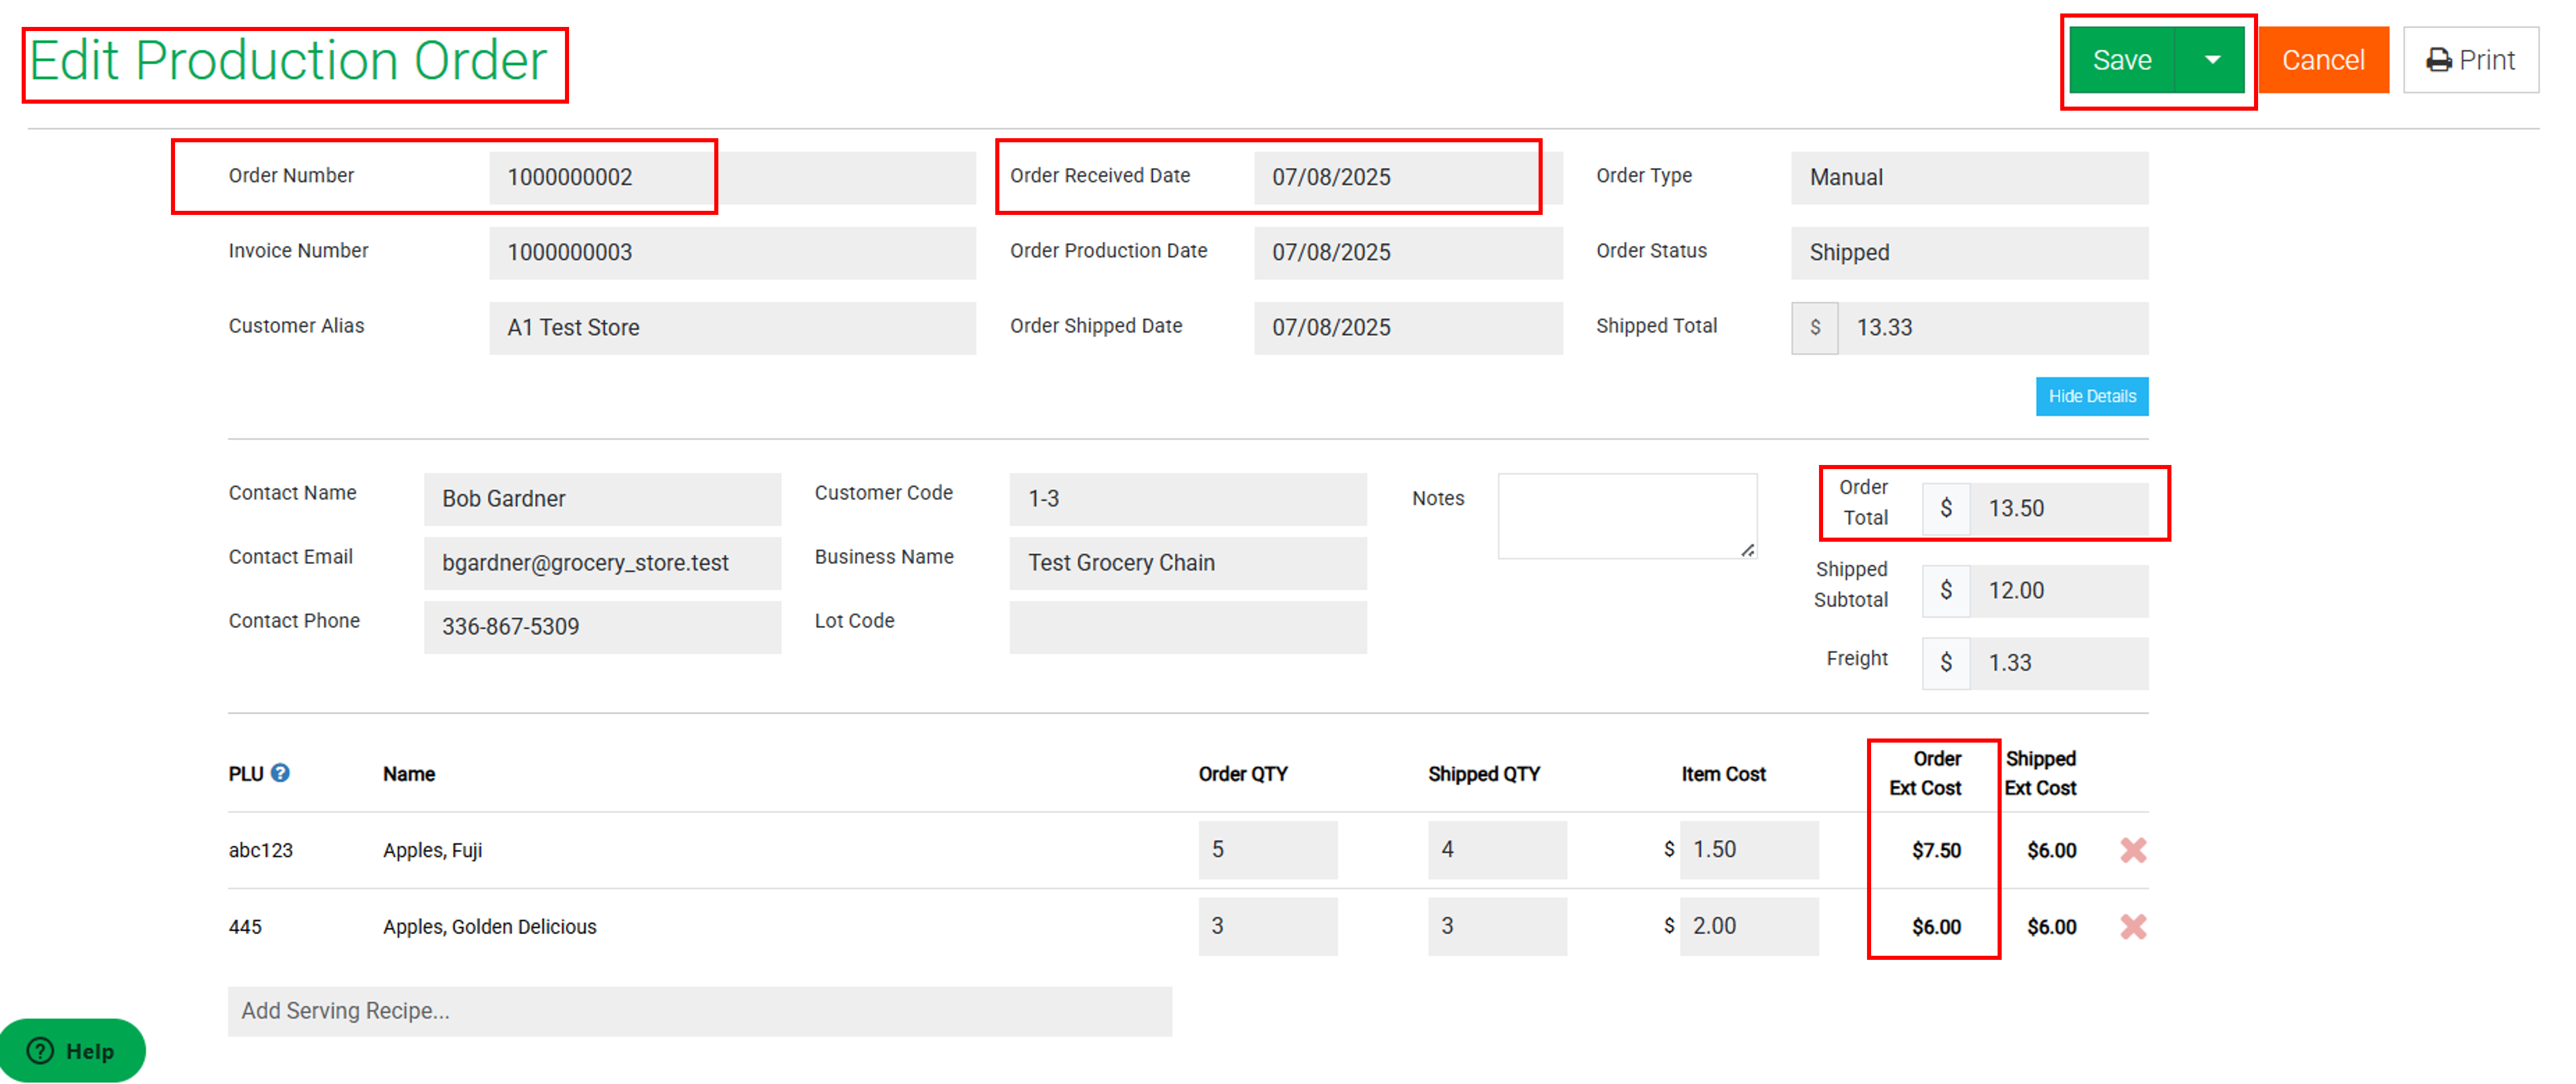Screen dimensions: 2576x1084
Task: Print the production order
Action: point(2470,60)
